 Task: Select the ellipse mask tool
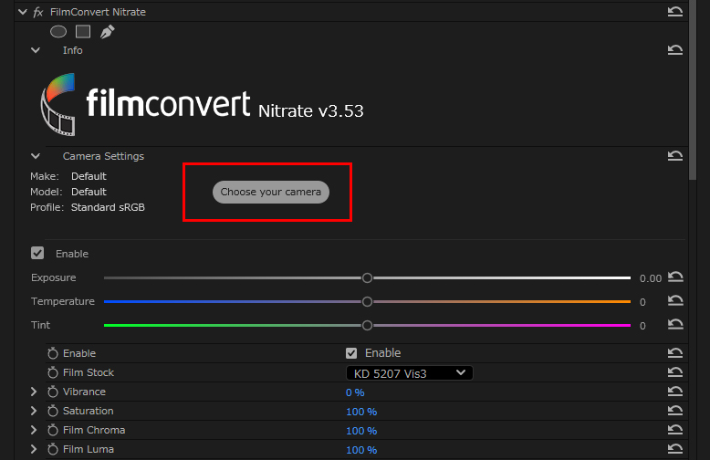point(58,32)
